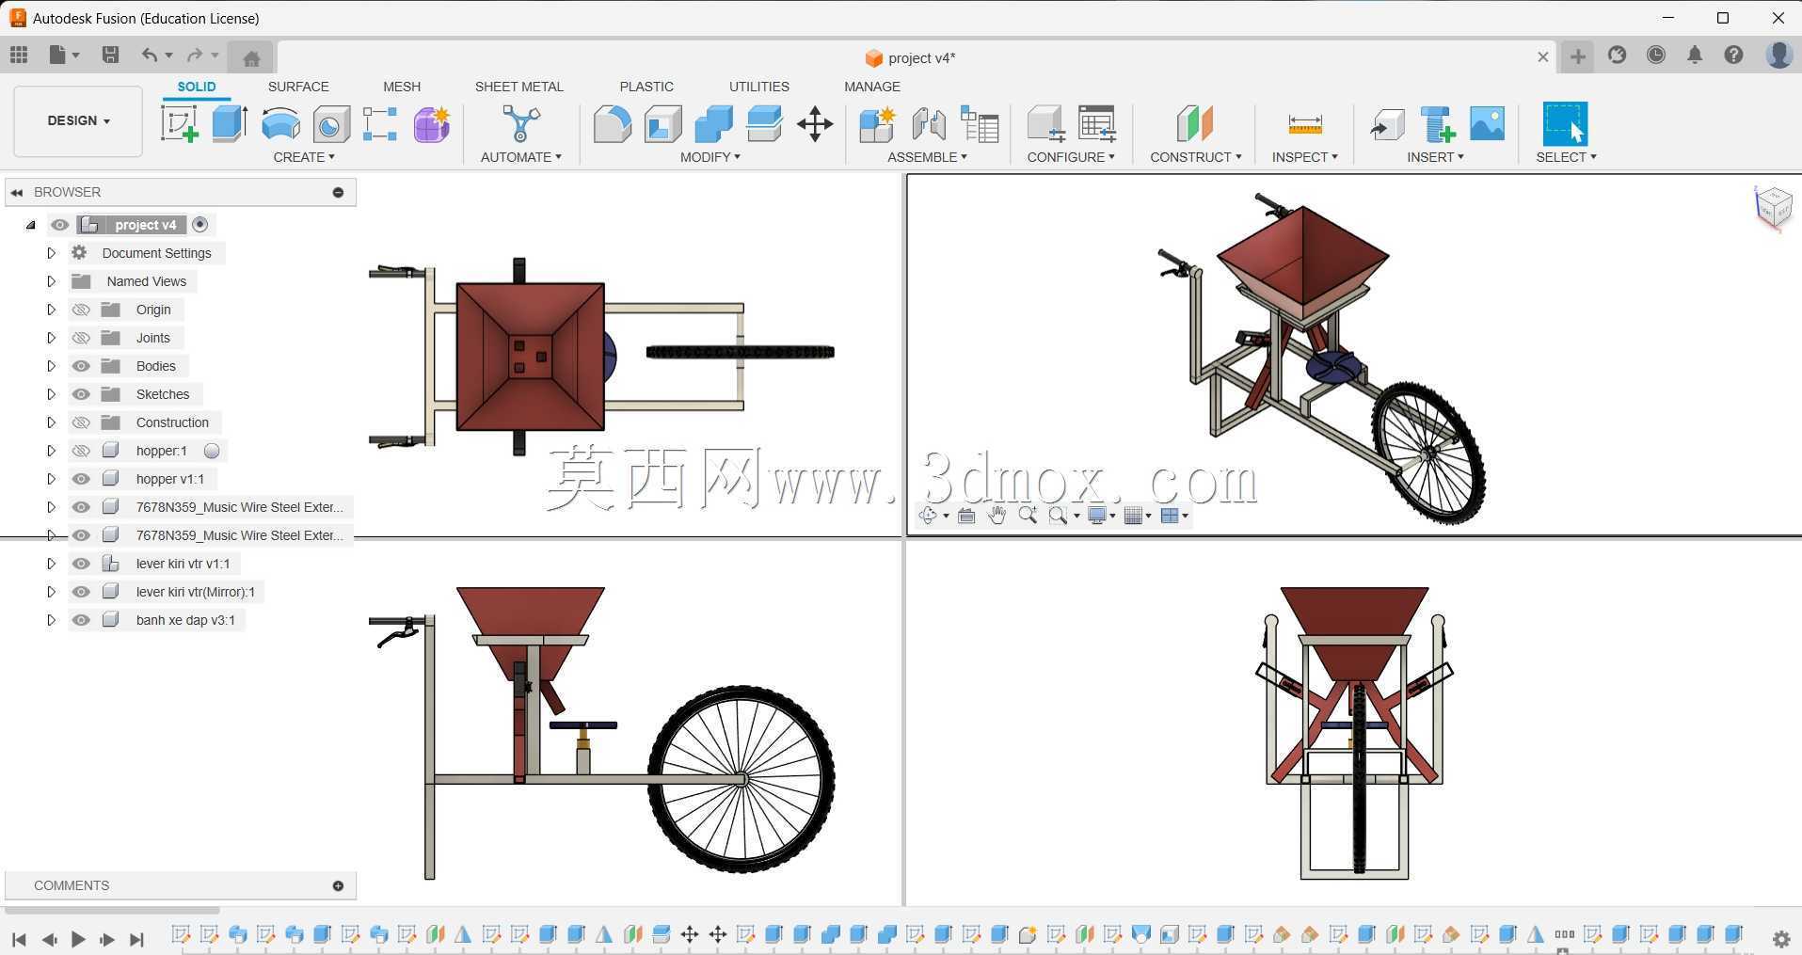Switch to the MESH tab
This screenshot has height=955, width=1802.
(402, 87)
